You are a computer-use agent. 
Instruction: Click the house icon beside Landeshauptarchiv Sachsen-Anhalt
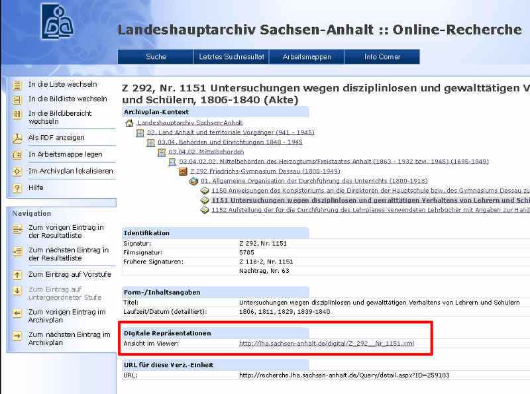coord(129,123)
